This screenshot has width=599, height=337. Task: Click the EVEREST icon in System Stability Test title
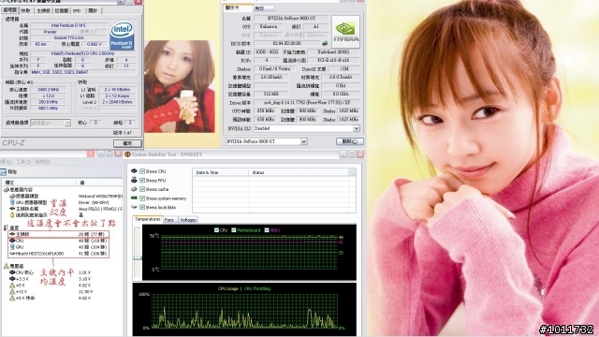pos(127,154)
